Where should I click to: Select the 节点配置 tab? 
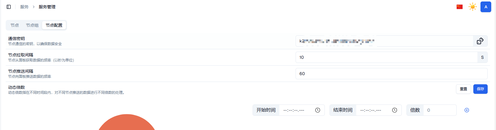pyautogui.click(x=54, y=25)
